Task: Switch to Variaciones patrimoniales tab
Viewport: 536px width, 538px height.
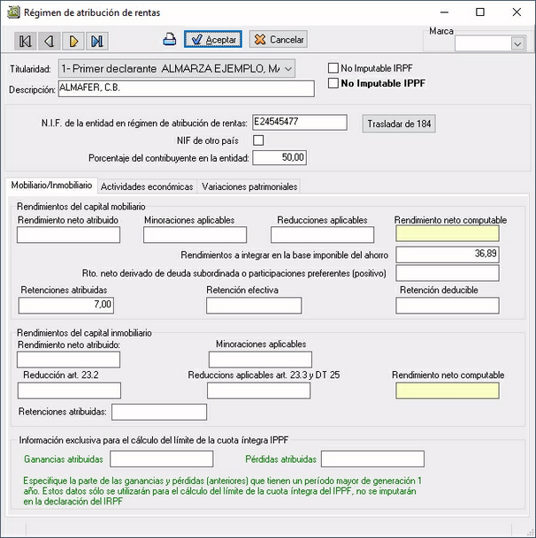Action: tap(249, 186)
